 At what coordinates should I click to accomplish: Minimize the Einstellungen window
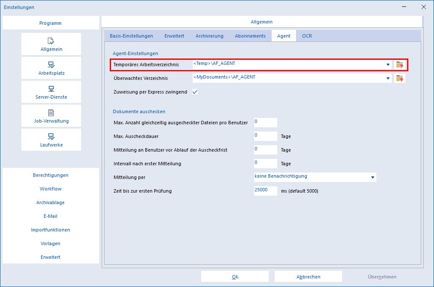(404, 7)
